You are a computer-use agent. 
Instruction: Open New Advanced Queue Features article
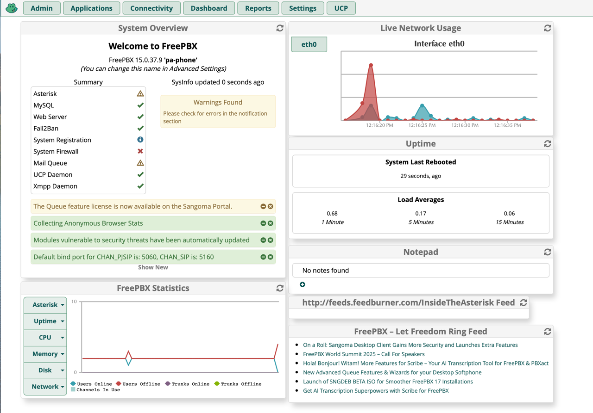(392, 372)
